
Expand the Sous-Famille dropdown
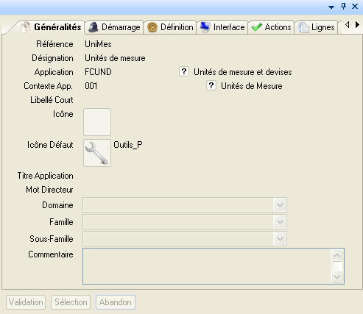click(280, 239)
